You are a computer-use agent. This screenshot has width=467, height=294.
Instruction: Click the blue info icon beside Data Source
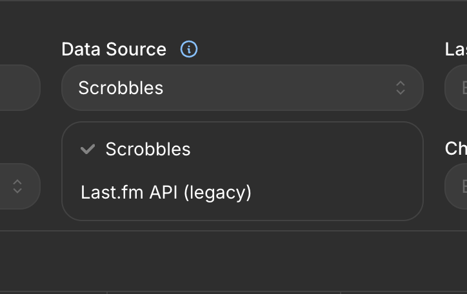point(189,49)
